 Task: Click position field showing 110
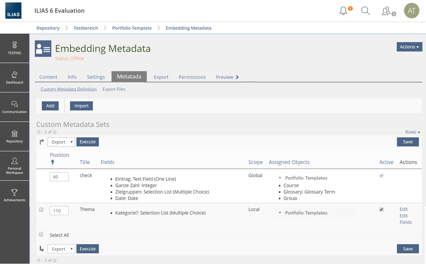pyautogui.click(x=59, y=210)
